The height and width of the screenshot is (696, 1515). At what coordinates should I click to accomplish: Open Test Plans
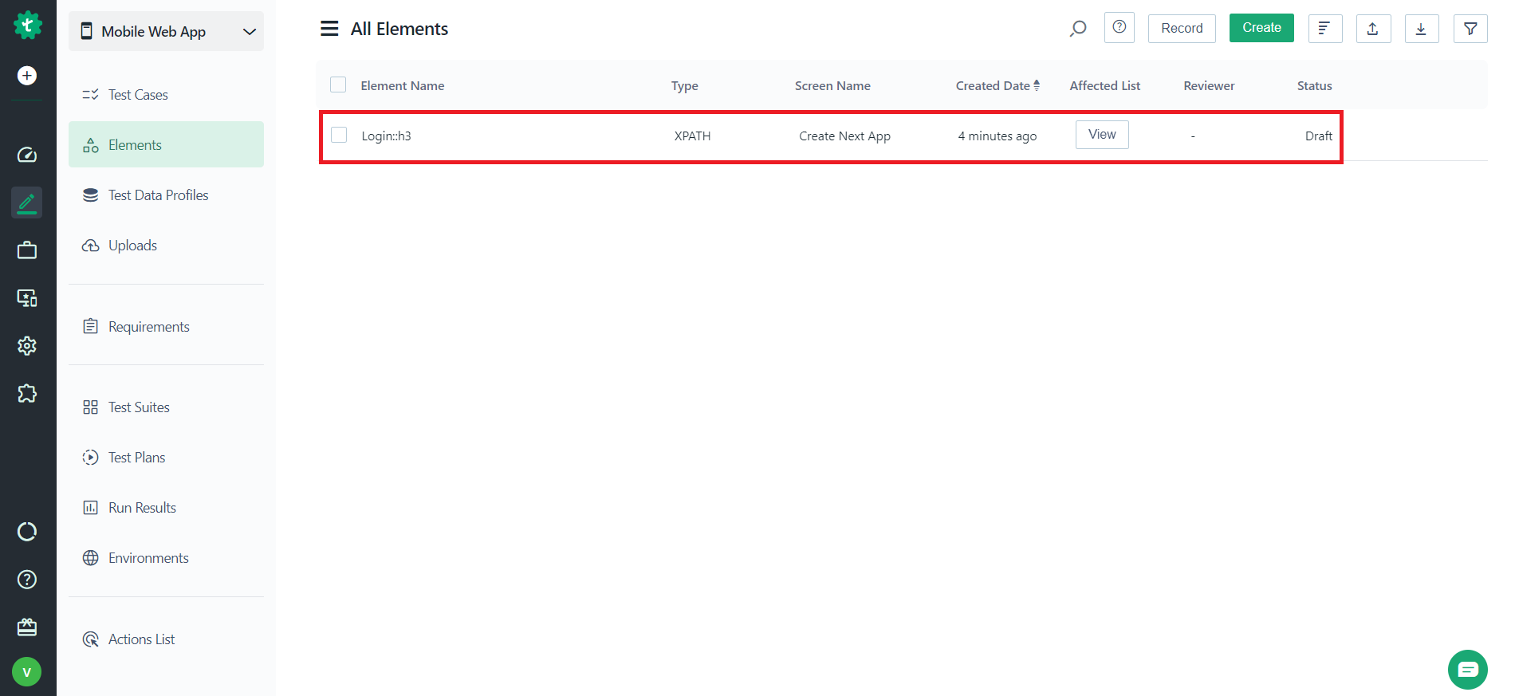point(166,458)
